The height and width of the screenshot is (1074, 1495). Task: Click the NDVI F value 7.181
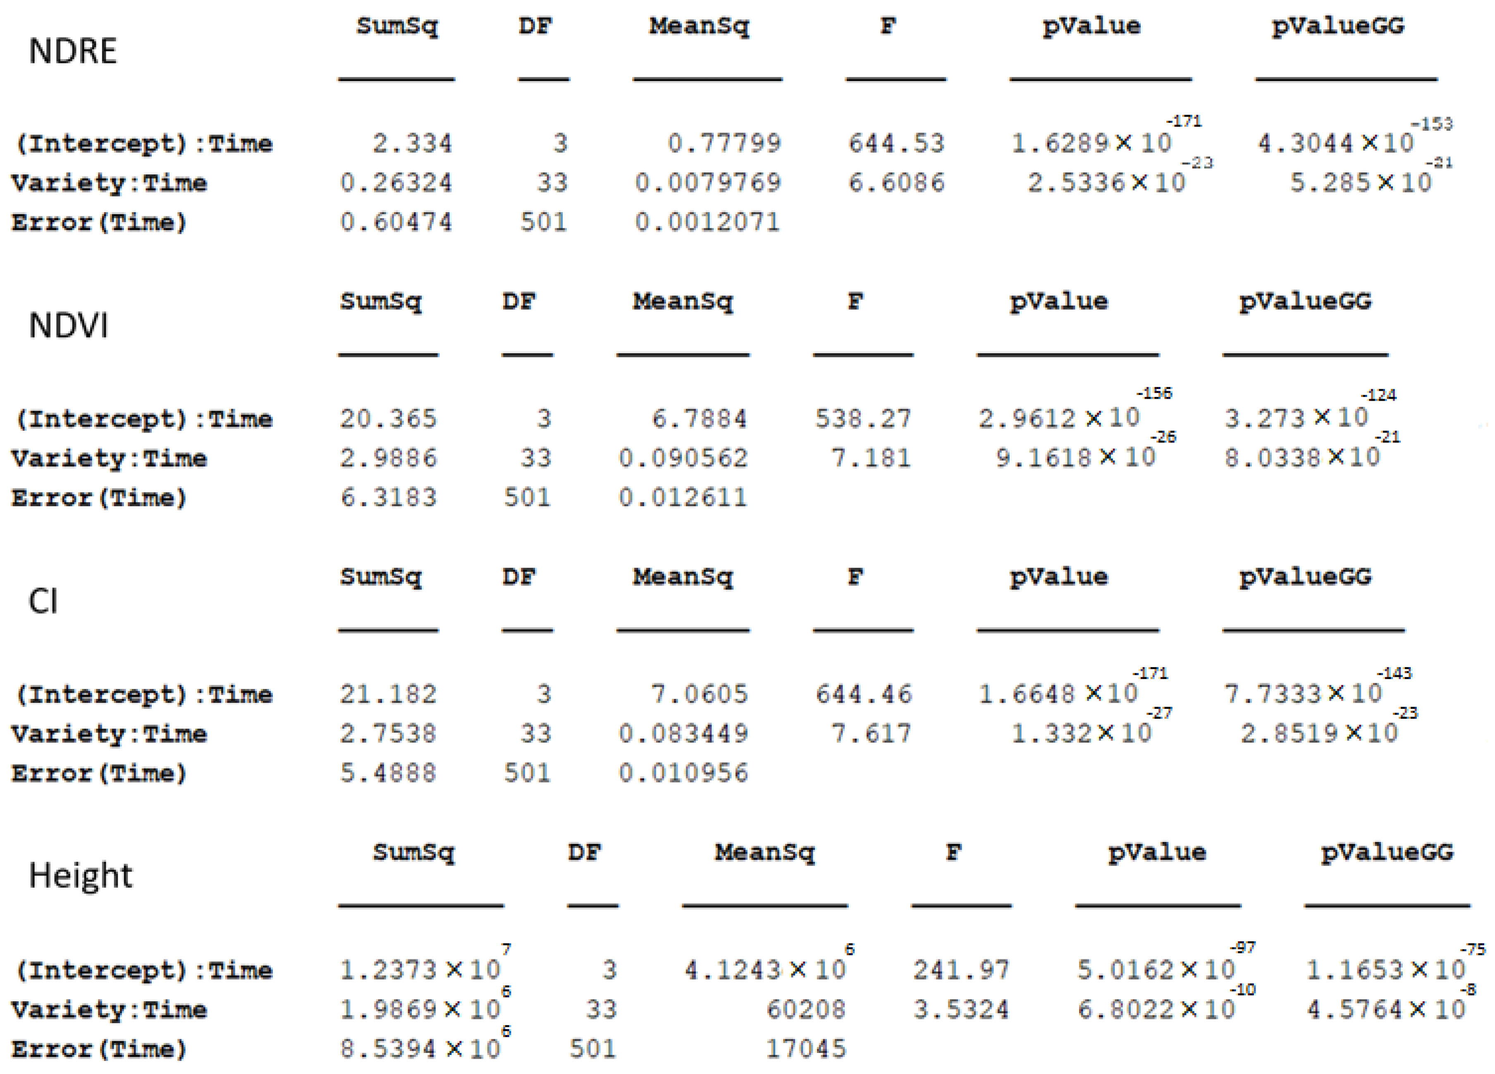coord(871,458)
